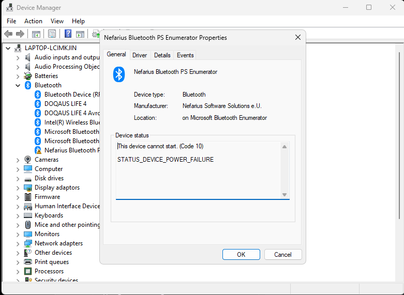
Task: Switch to the Driver tab
Action: click(x=140, y=55)
